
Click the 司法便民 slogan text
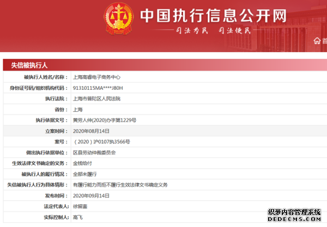pyautogui.click(x=234, y=30)
